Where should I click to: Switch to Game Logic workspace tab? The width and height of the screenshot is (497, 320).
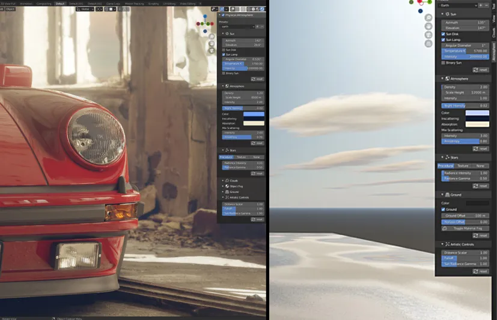coord(113,4)
